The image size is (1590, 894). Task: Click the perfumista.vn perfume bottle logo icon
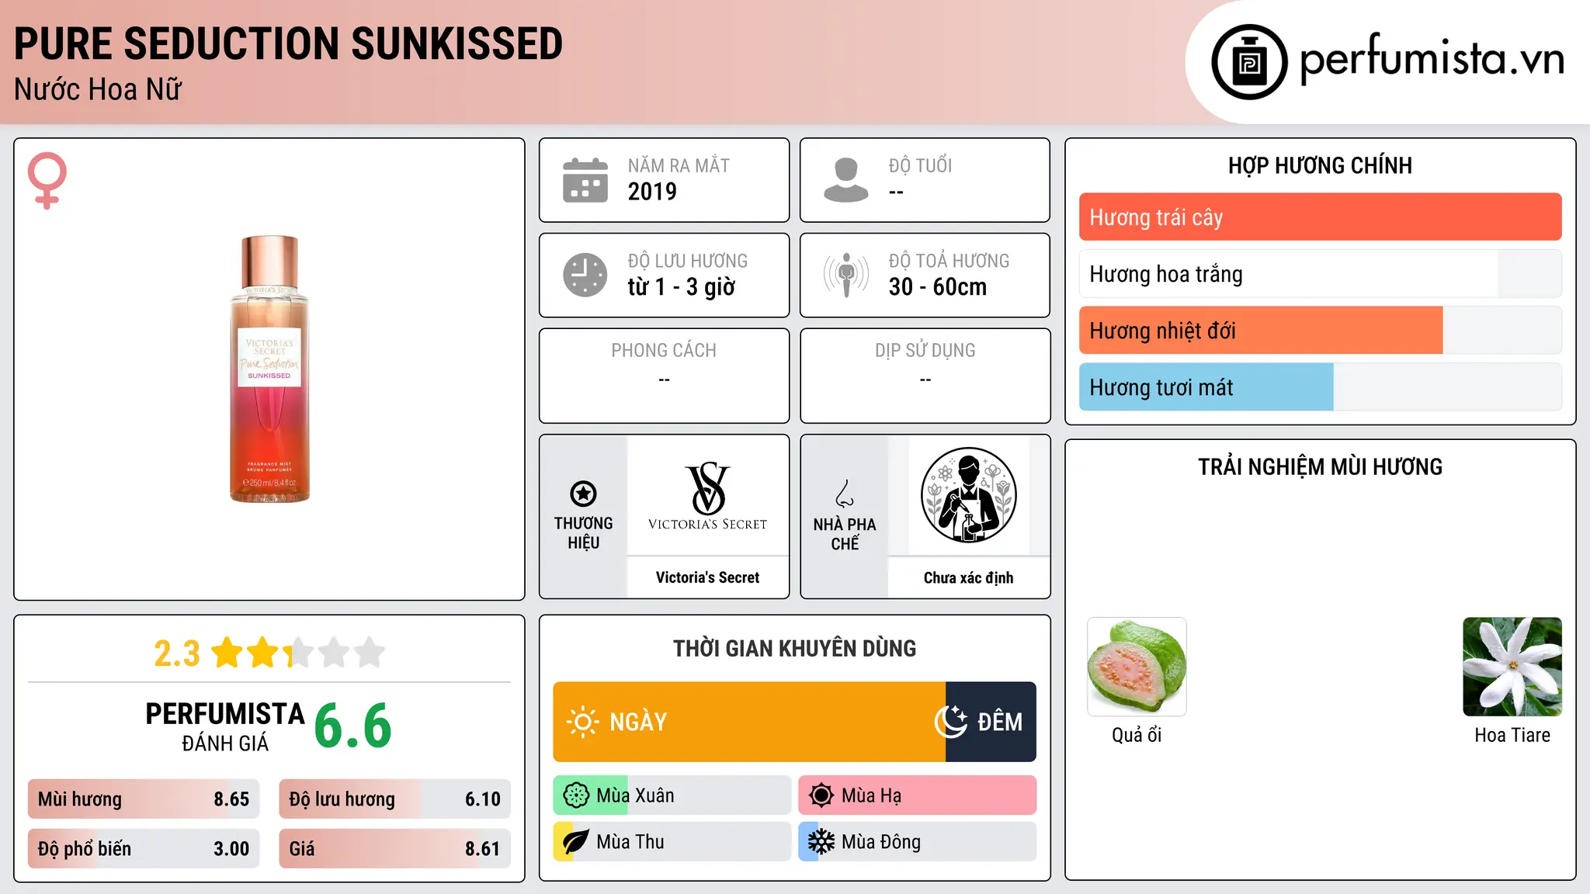coord(1249,62)
